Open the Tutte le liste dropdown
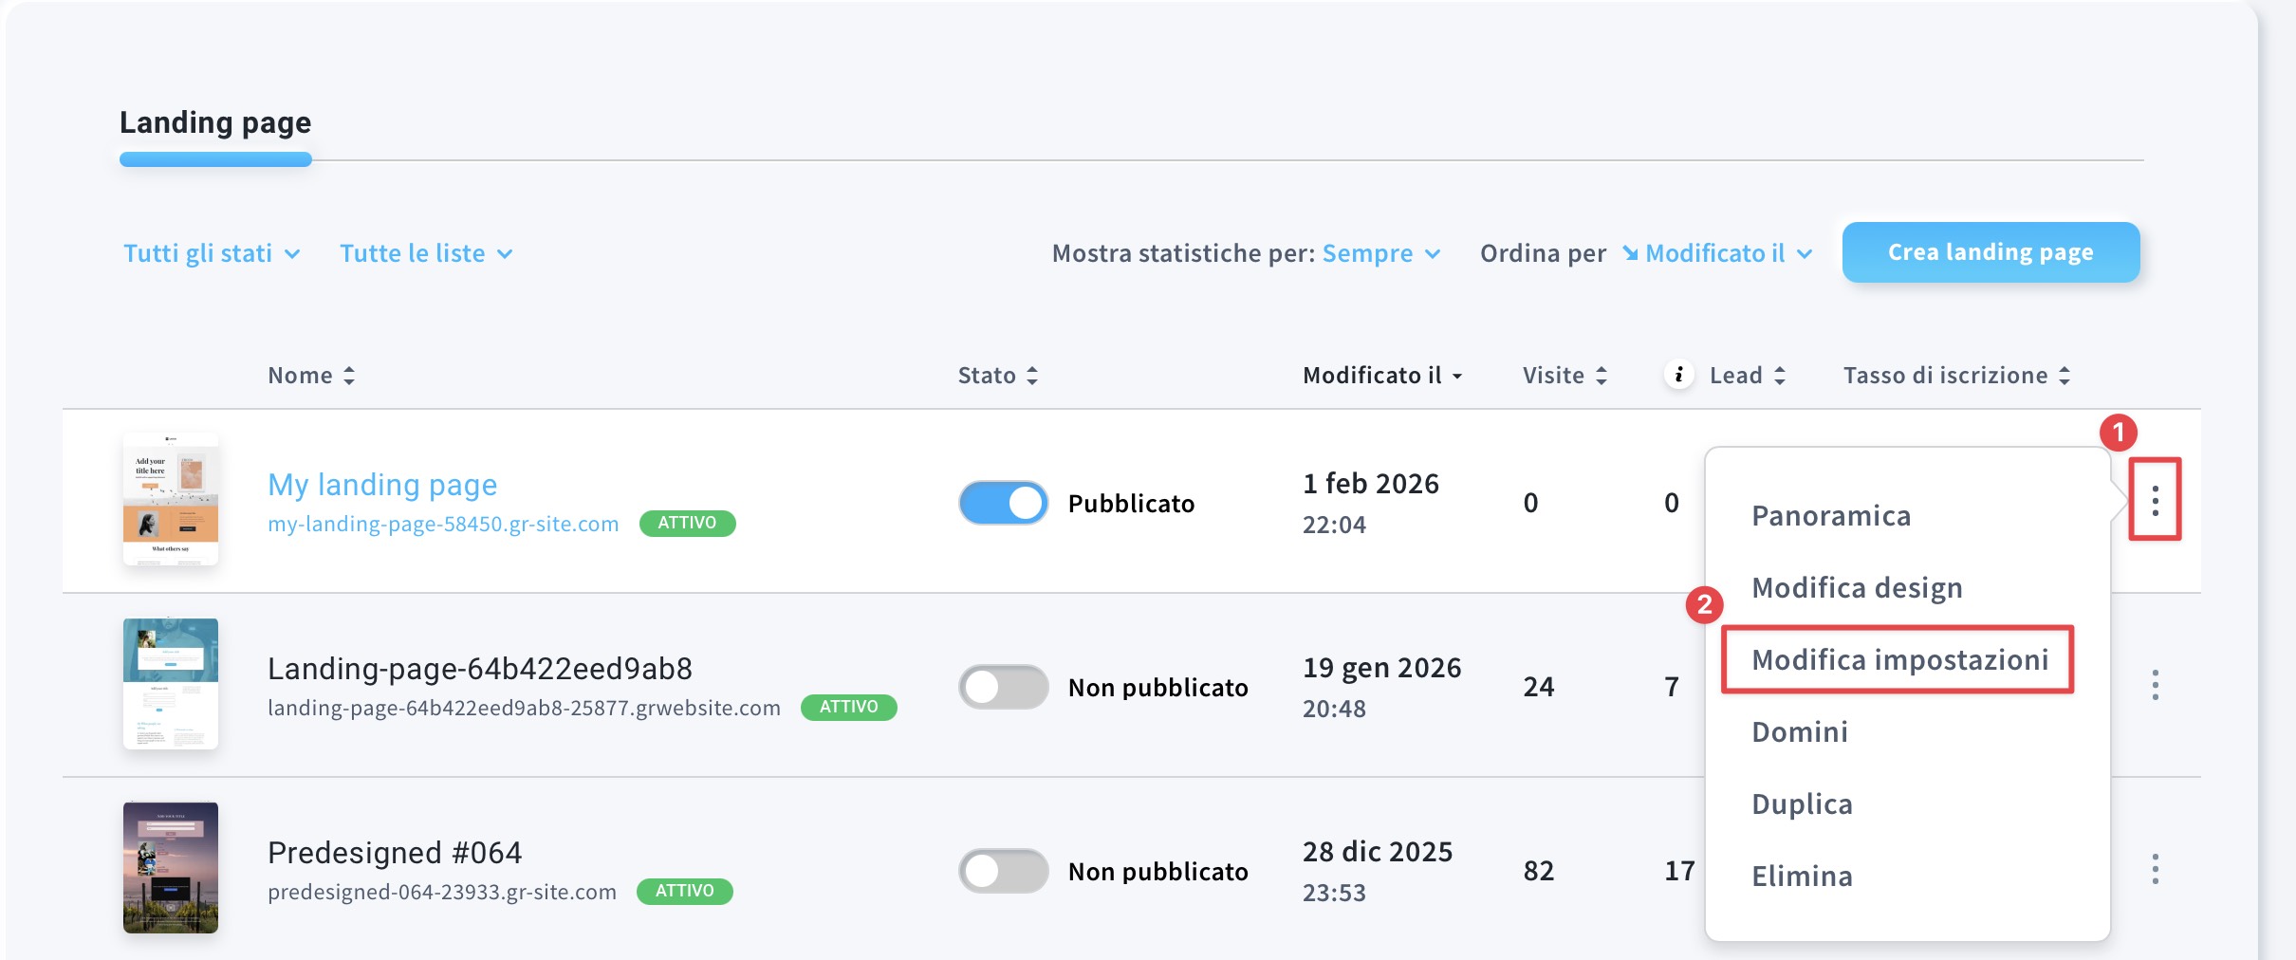The height and width of the screenshot is (960, 2296). click(x=426, y=253)
